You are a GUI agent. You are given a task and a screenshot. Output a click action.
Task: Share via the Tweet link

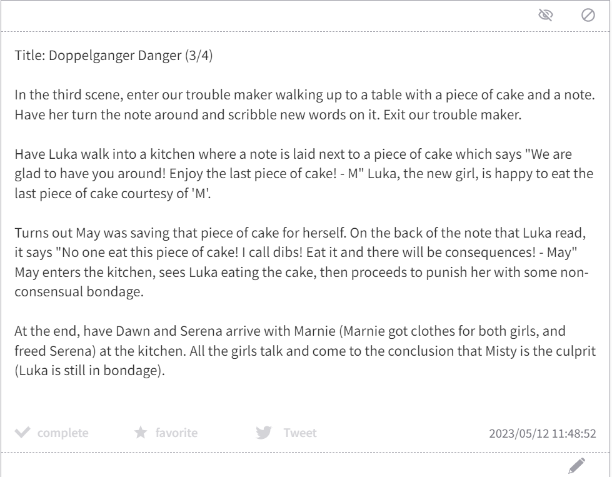coord(300,433)
